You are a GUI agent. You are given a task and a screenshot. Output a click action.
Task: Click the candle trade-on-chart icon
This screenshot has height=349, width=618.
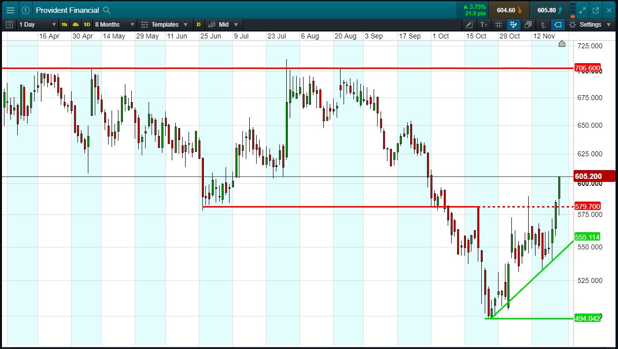543,24
